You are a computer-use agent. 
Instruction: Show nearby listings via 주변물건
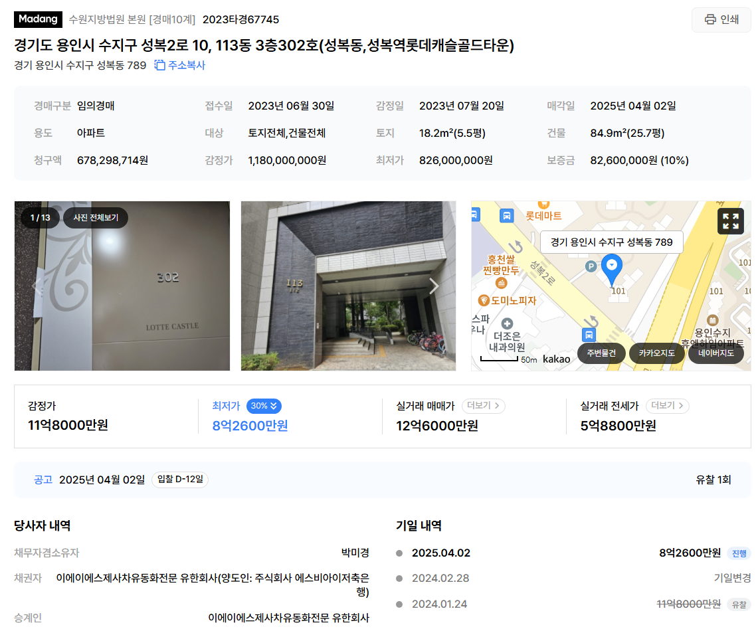(x=601, y=353)
